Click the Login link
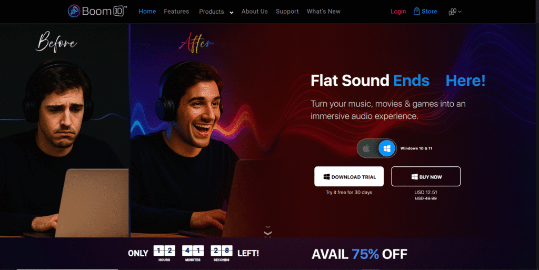539x270 pixels. 398,12
